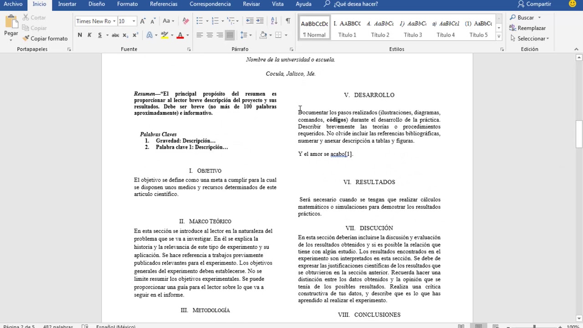Click the Reemplazar icon button
Viewport: 583px width, 328px height.
click(x=527, y=28)
